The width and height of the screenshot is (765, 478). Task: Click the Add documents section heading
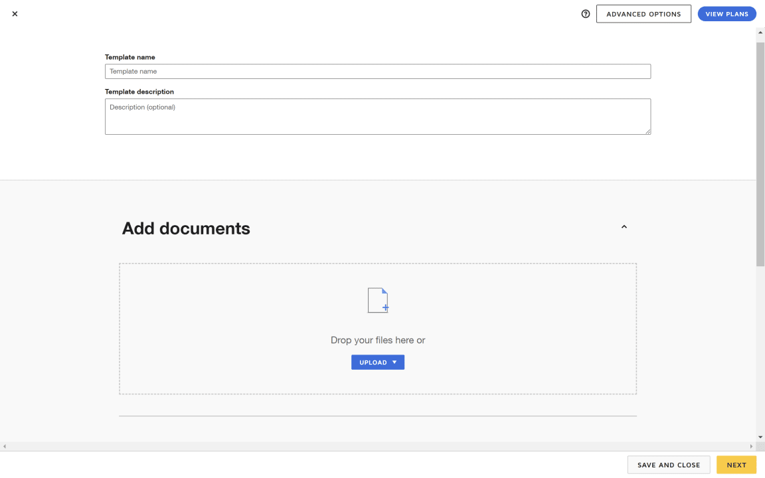(185, 228)
